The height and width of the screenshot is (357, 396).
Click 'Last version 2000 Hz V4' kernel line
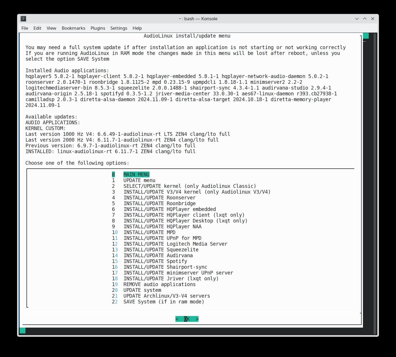coord(122,140)
